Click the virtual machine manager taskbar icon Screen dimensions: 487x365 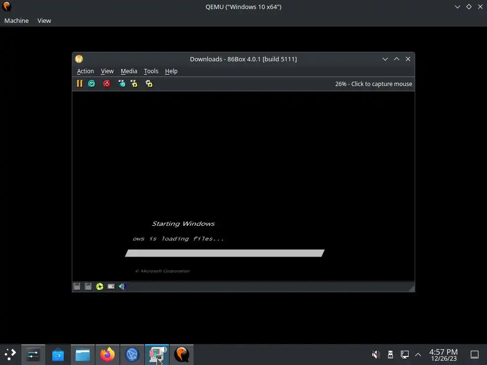[157, 355]
